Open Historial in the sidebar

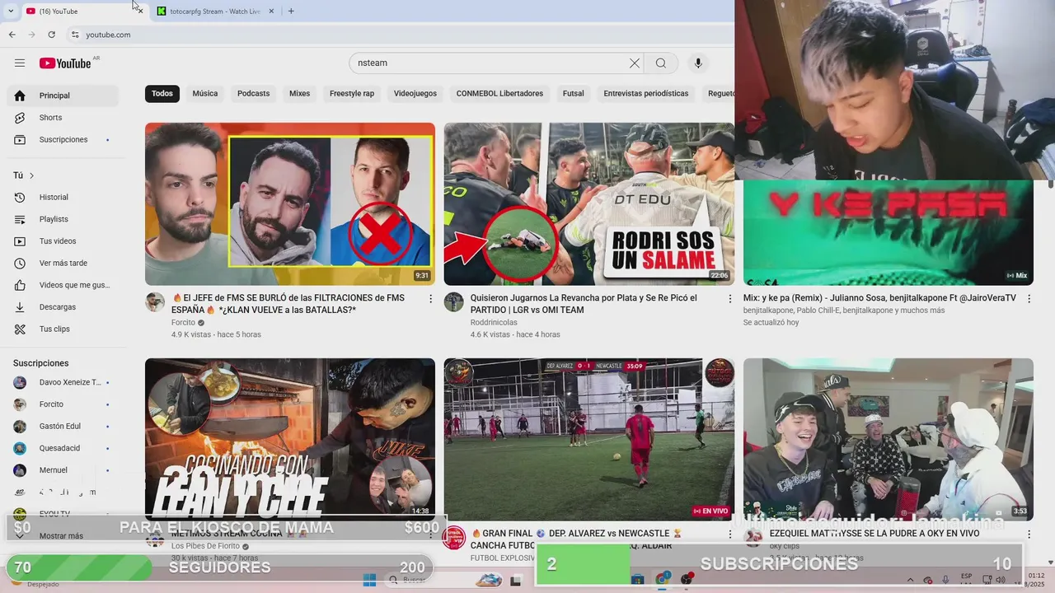63,198
